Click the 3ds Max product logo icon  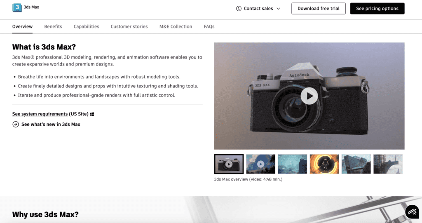point(17,7)
